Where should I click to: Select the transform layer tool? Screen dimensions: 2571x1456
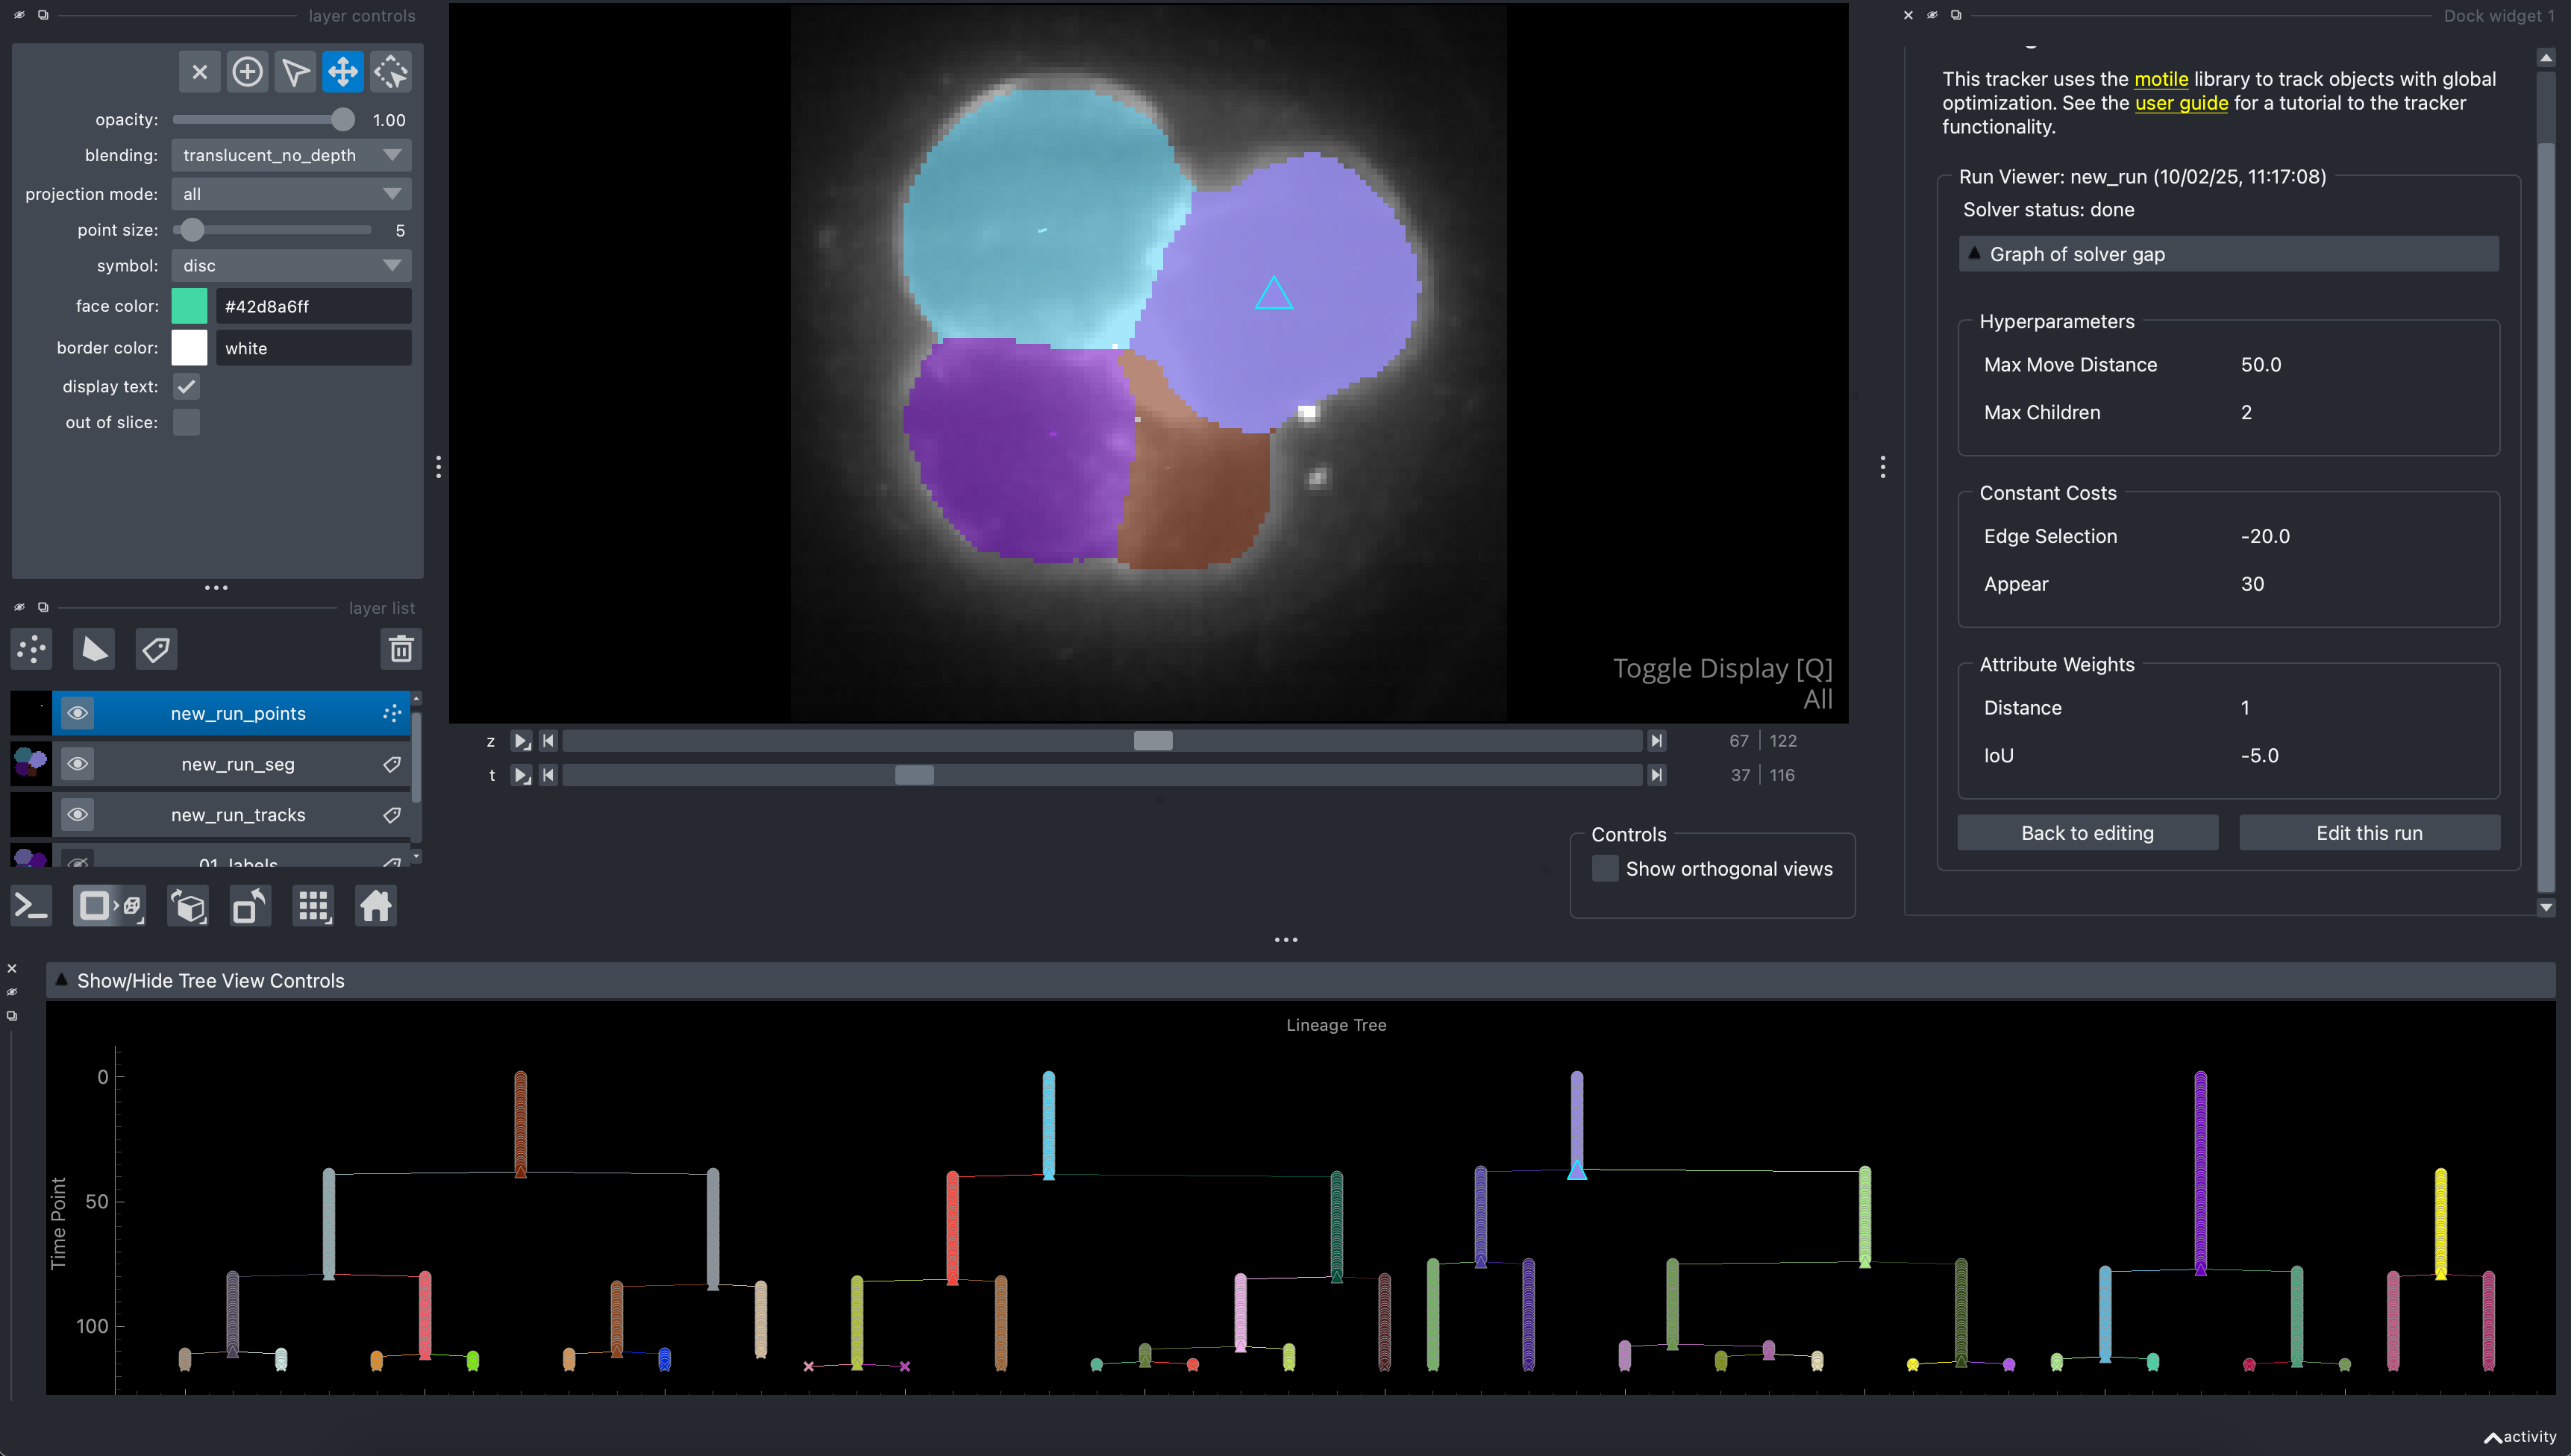point(390,72)
